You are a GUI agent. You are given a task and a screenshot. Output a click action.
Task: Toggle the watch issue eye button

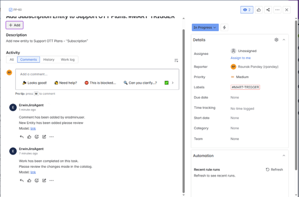[x=247, y=10]
